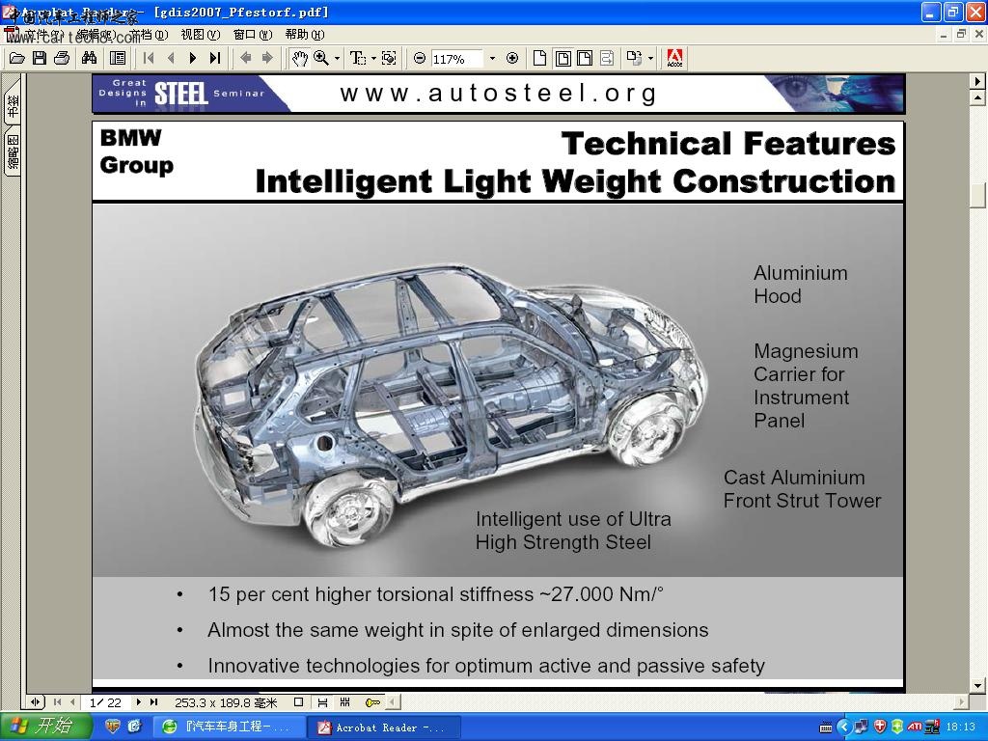Open the 文件 (File) menu
Viewport: 988px width, 741px height.
[44, 35]
